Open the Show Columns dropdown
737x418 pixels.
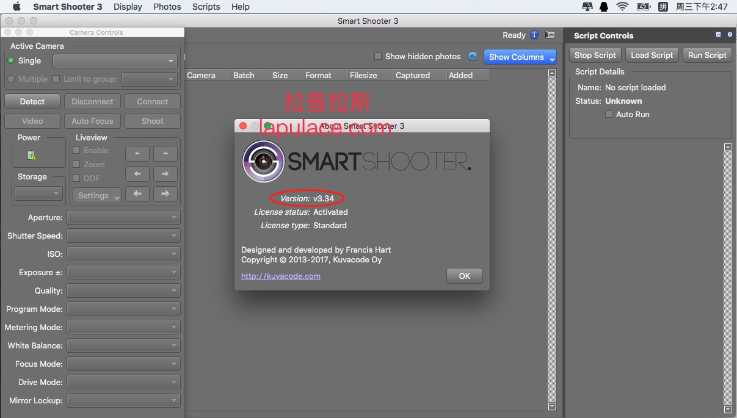520,57
